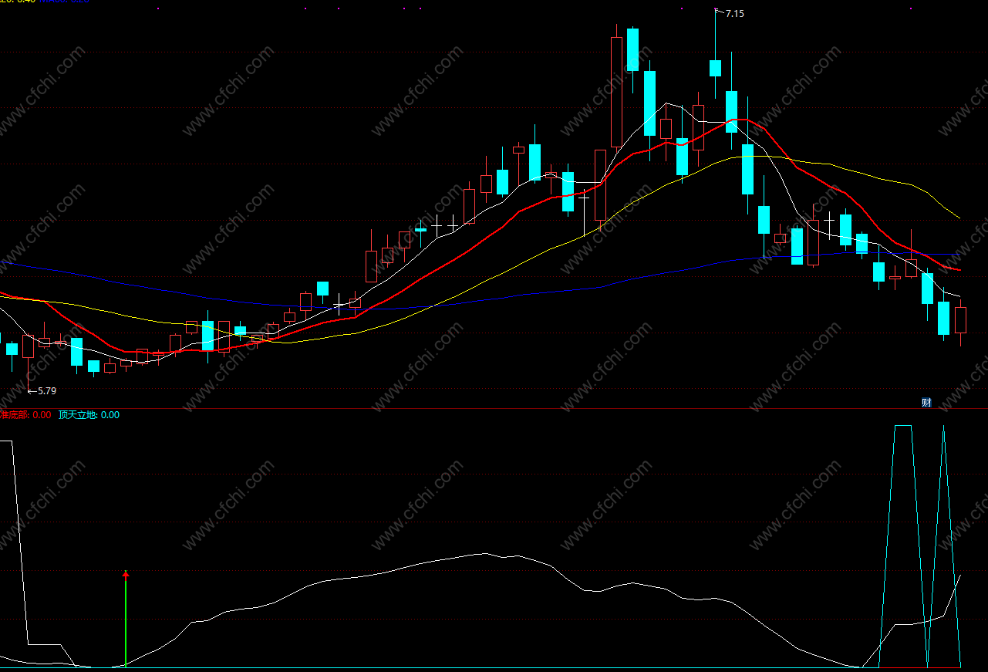Click the 财 financial marker on the chart
988x672 pixels.
(926, 403)
